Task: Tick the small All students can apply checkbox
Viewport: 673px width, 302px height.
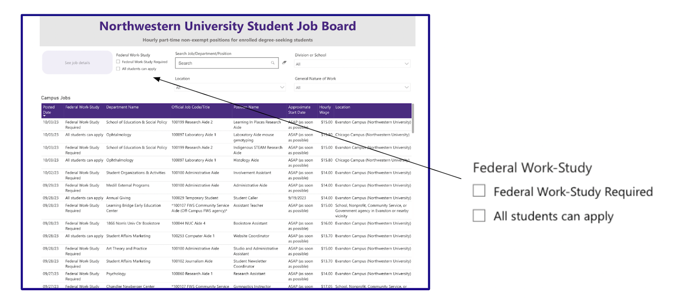Action: (x=118, y=69)
